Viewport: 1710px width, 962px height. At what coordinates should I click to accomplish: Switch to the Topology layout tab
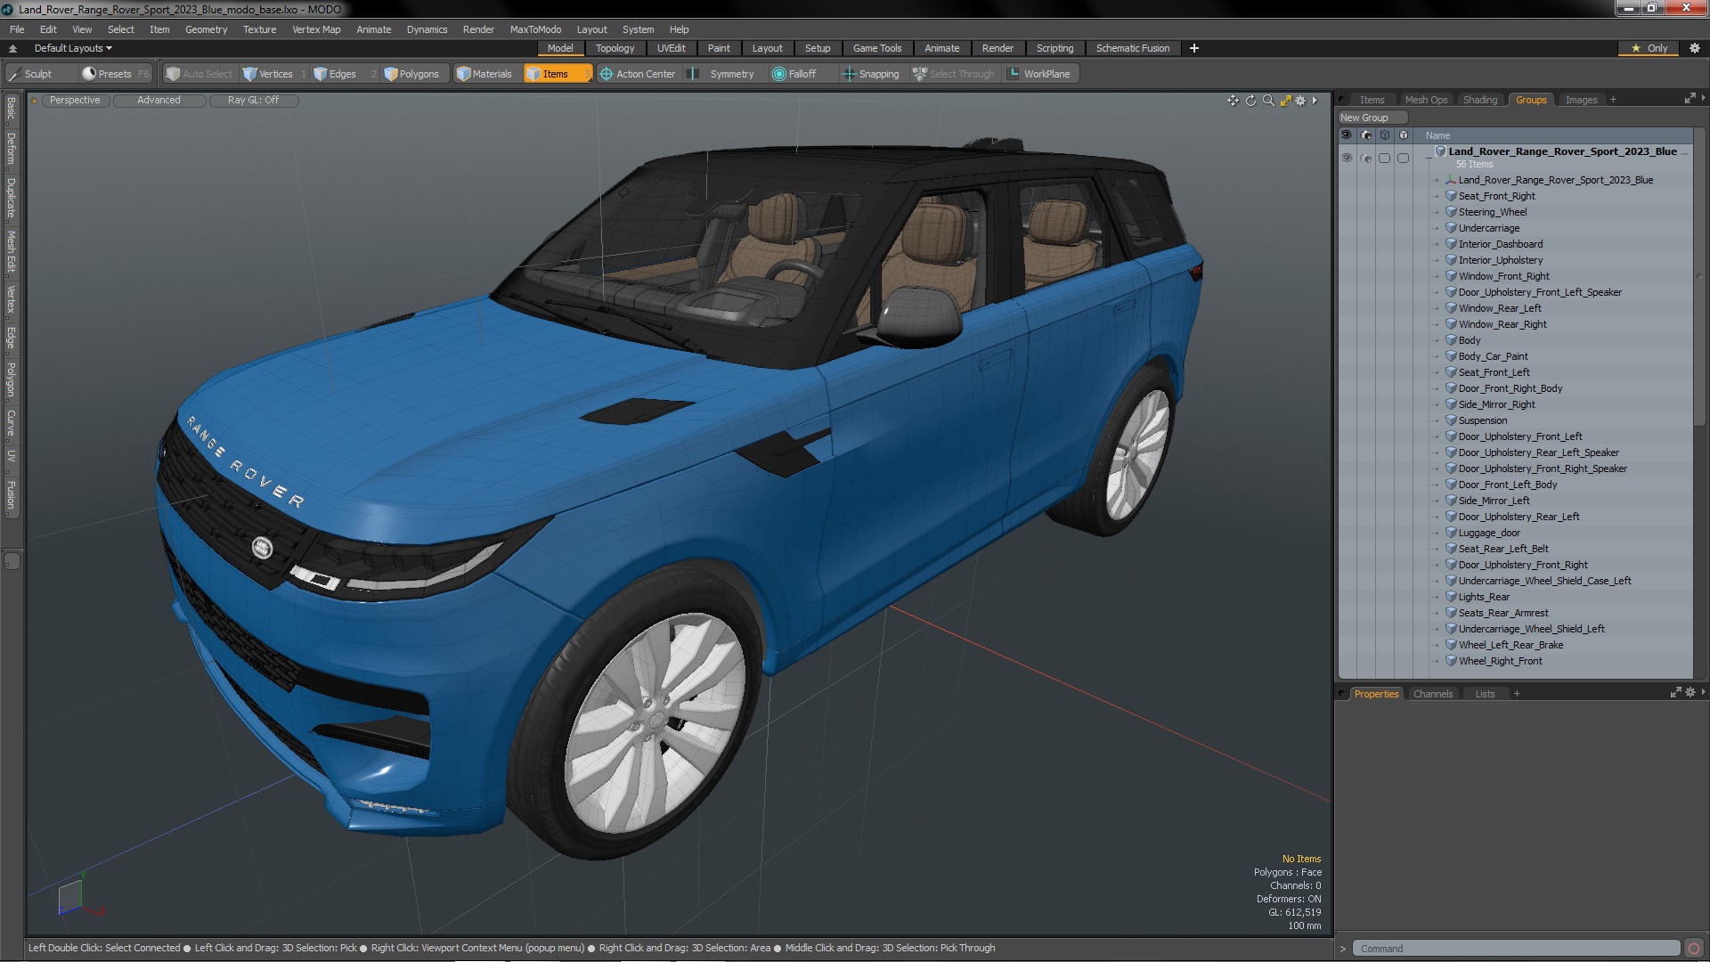[615, 48]
